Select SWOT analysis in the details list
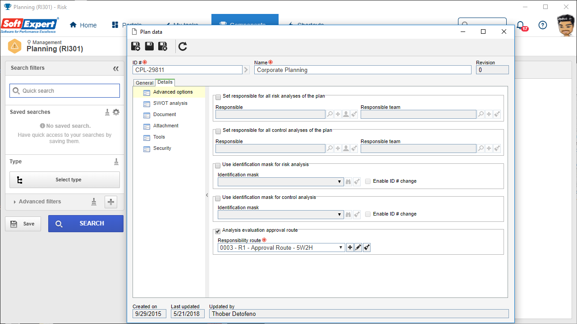Image resolution: width=577 pixels, height=324 pixels. click(x=170, y=103)
